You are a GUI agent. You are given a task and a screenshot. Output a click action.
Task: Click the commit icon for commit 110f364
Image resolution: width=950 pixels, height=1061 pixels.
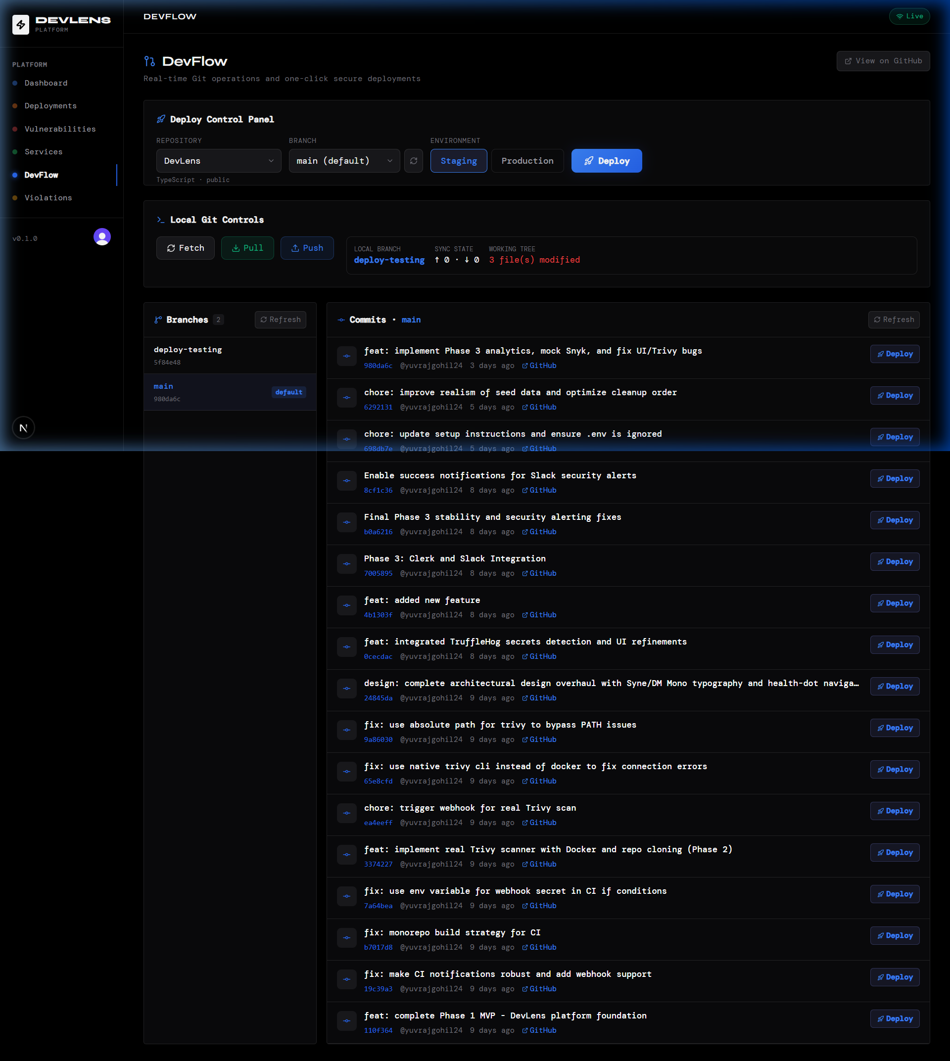(346, 1021)
